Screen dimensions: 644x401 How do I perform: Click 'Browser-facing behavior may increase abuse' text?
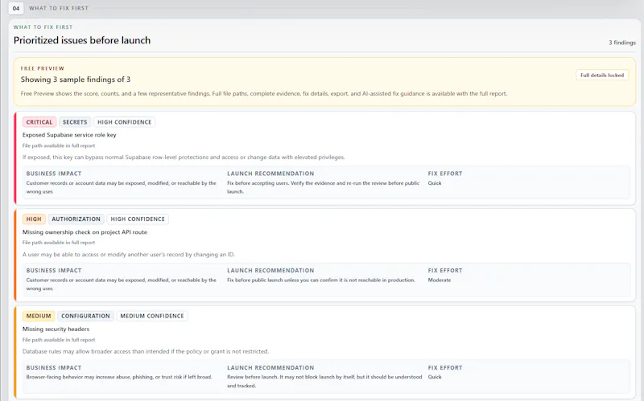(x=119, y=377)
